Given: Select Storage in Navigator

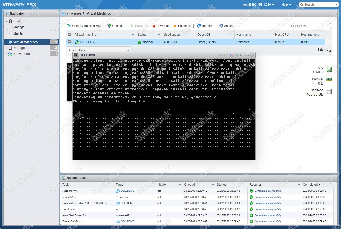Looking at the screenshot, I should pos(19,48).
